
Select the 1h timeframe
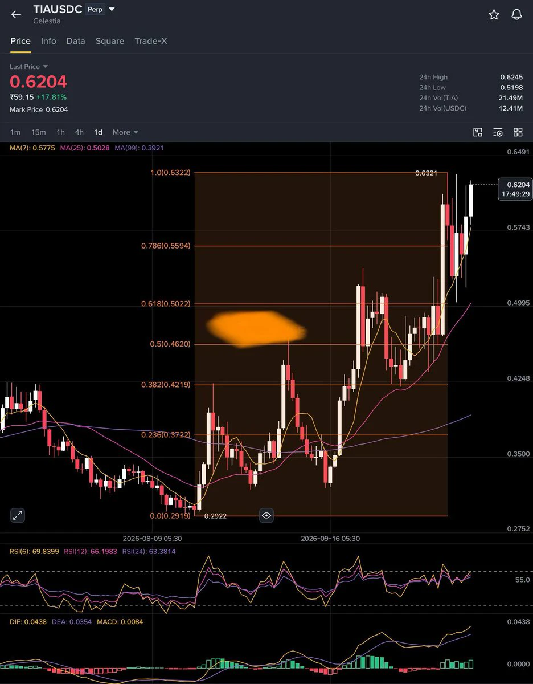[60, 132]
